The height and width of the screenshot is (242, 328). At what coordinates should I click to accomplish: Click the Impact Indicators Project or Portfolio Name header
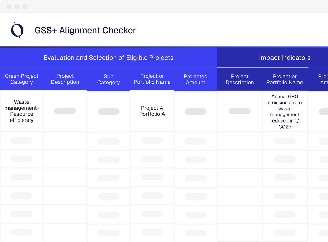(285, 80)
